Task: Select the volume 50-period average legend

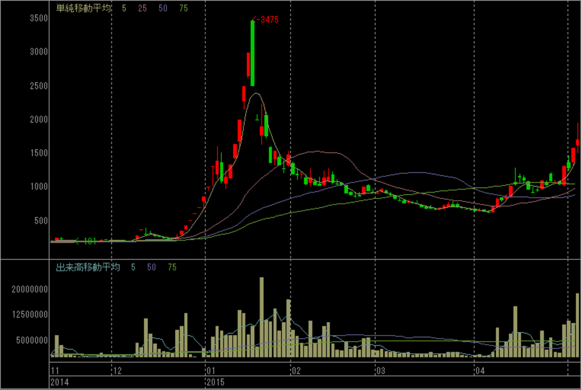Action: [x=151, y=267]
